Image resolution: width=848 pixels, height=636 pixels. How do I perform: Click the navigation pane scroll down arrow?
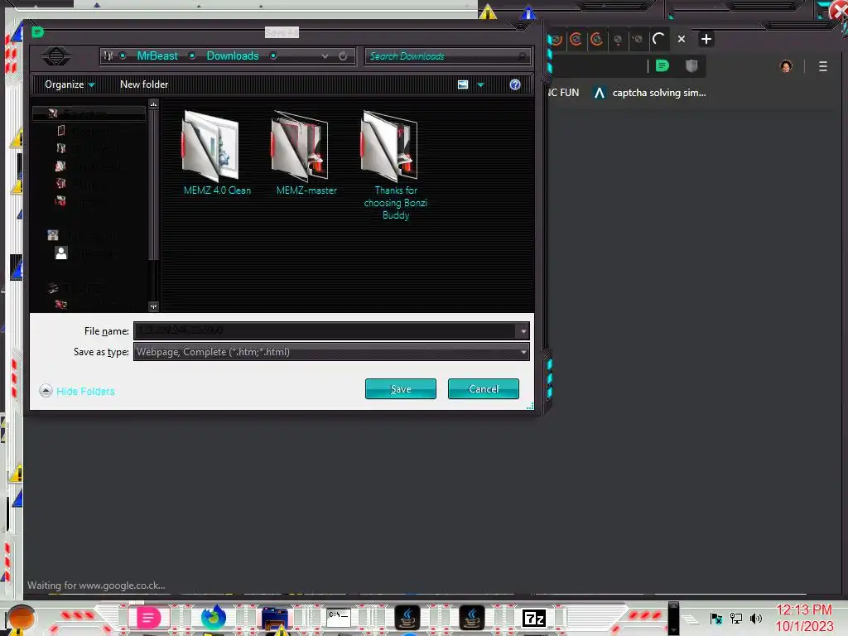coord(153,306)
